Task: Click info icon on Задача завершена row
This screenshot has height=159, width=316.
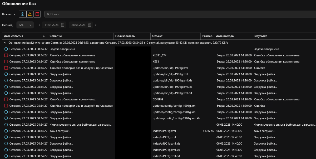Action: click(6, 49)
